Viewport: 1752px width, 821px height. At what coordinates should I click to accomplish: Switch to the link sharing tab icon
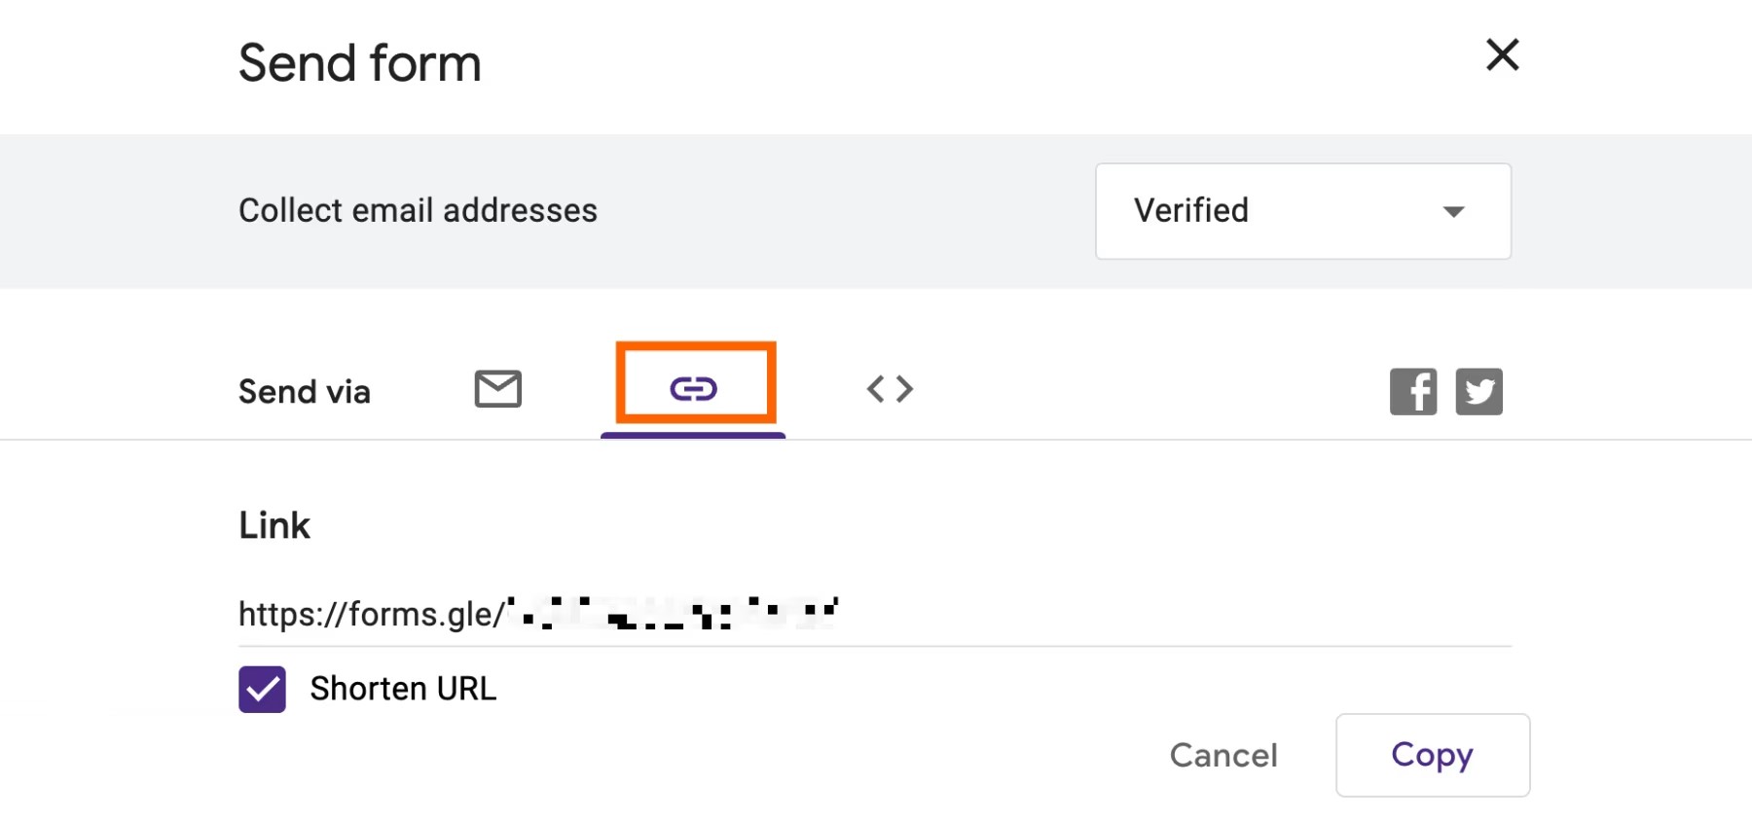[x=694, y=389]
